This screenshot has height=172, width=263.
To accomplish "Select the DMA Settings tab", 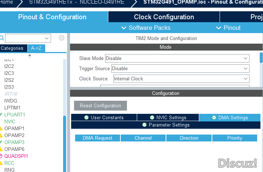I will [x=230, y=117].
